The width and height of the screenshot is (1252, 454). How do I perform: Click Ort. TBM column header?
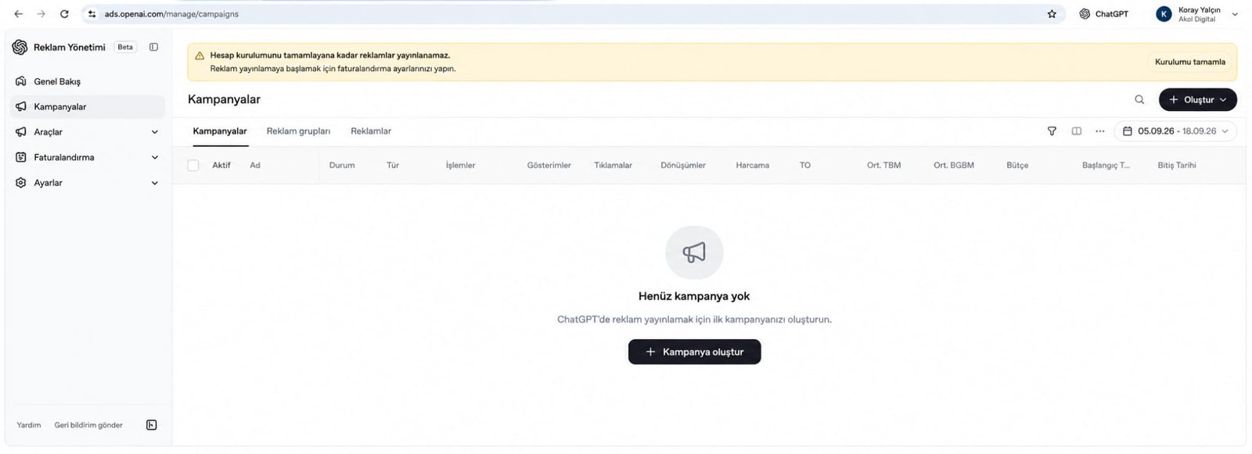point(883,165)
